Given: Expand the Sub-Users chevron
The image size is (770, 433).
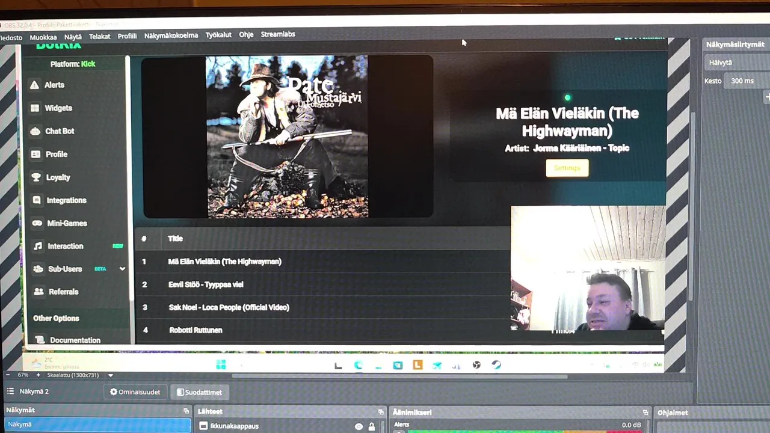Looking at the screenshot, I should click(122, 269).
